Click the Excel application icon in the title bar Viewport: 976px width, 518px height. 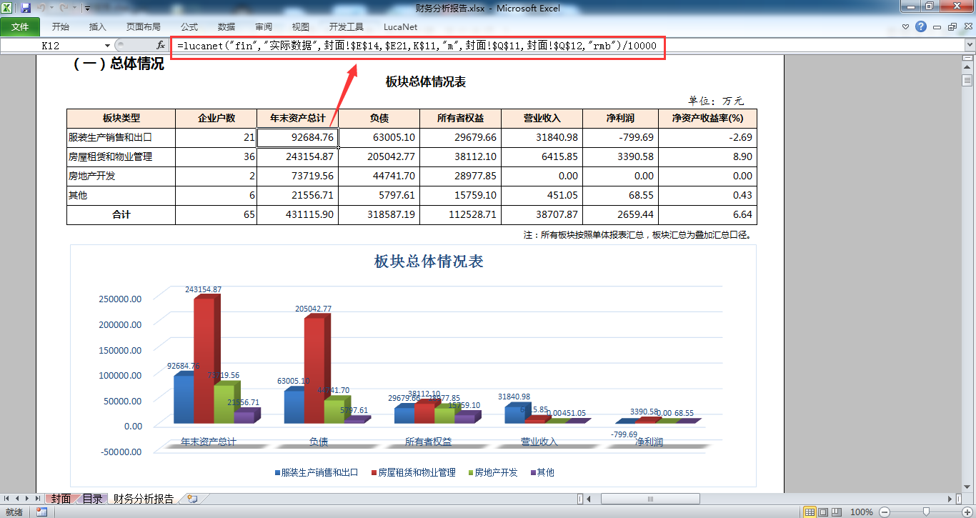coord(8,9)
